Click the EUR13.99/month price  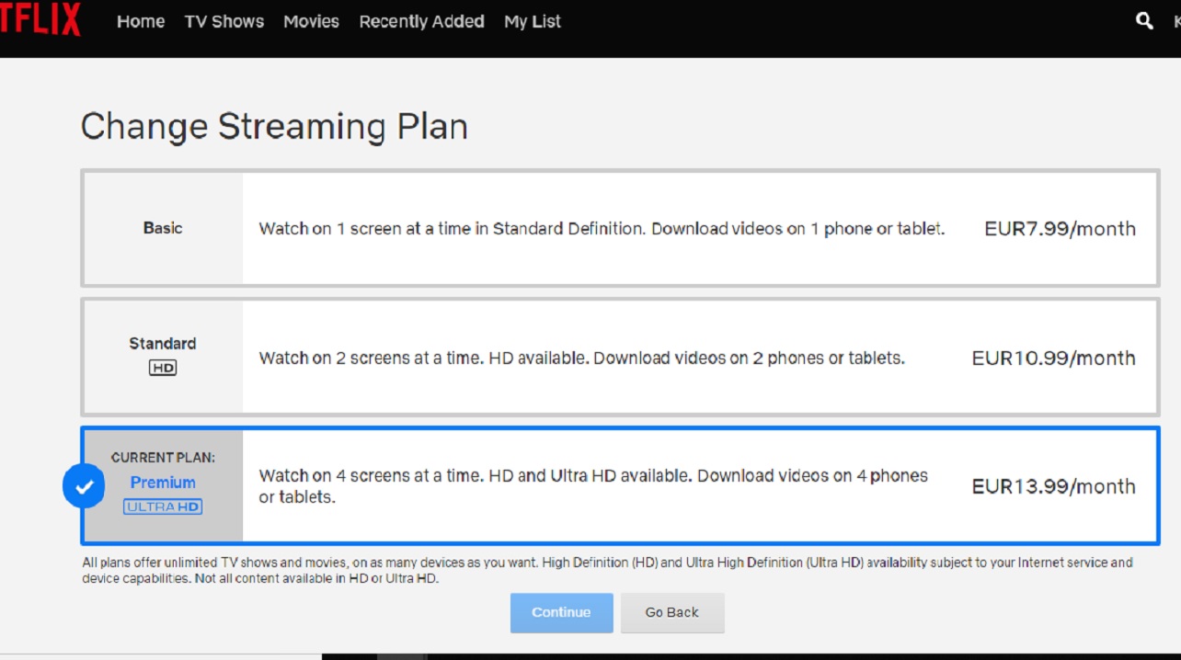point(1053,486)
